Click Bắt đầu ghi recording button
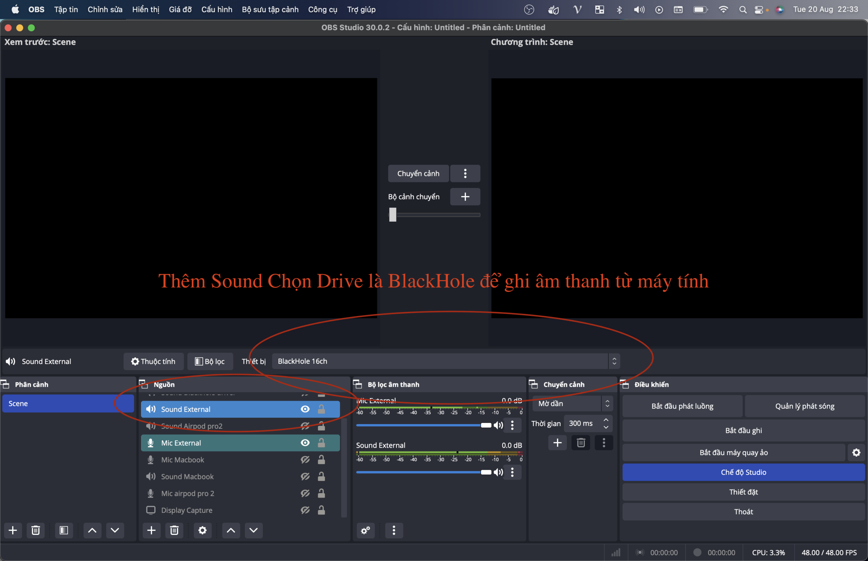This screenshot has width=868, height=561. 744,430
